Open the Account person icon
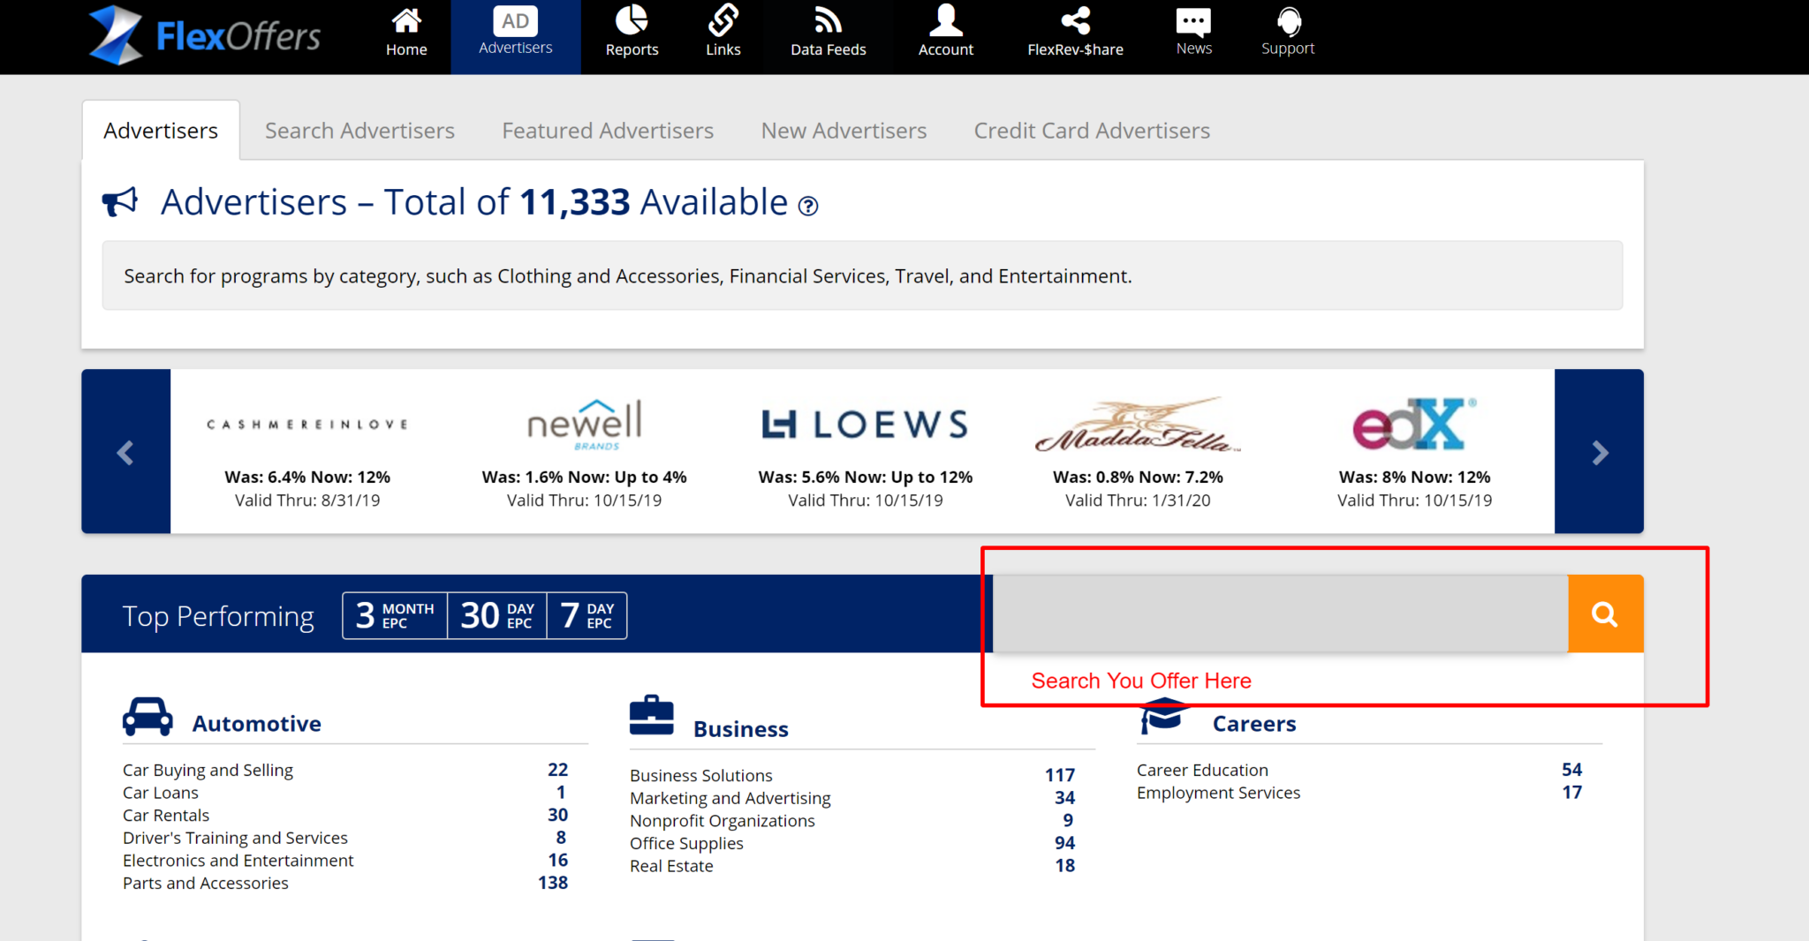1809x941 pixels. point(945,20)
